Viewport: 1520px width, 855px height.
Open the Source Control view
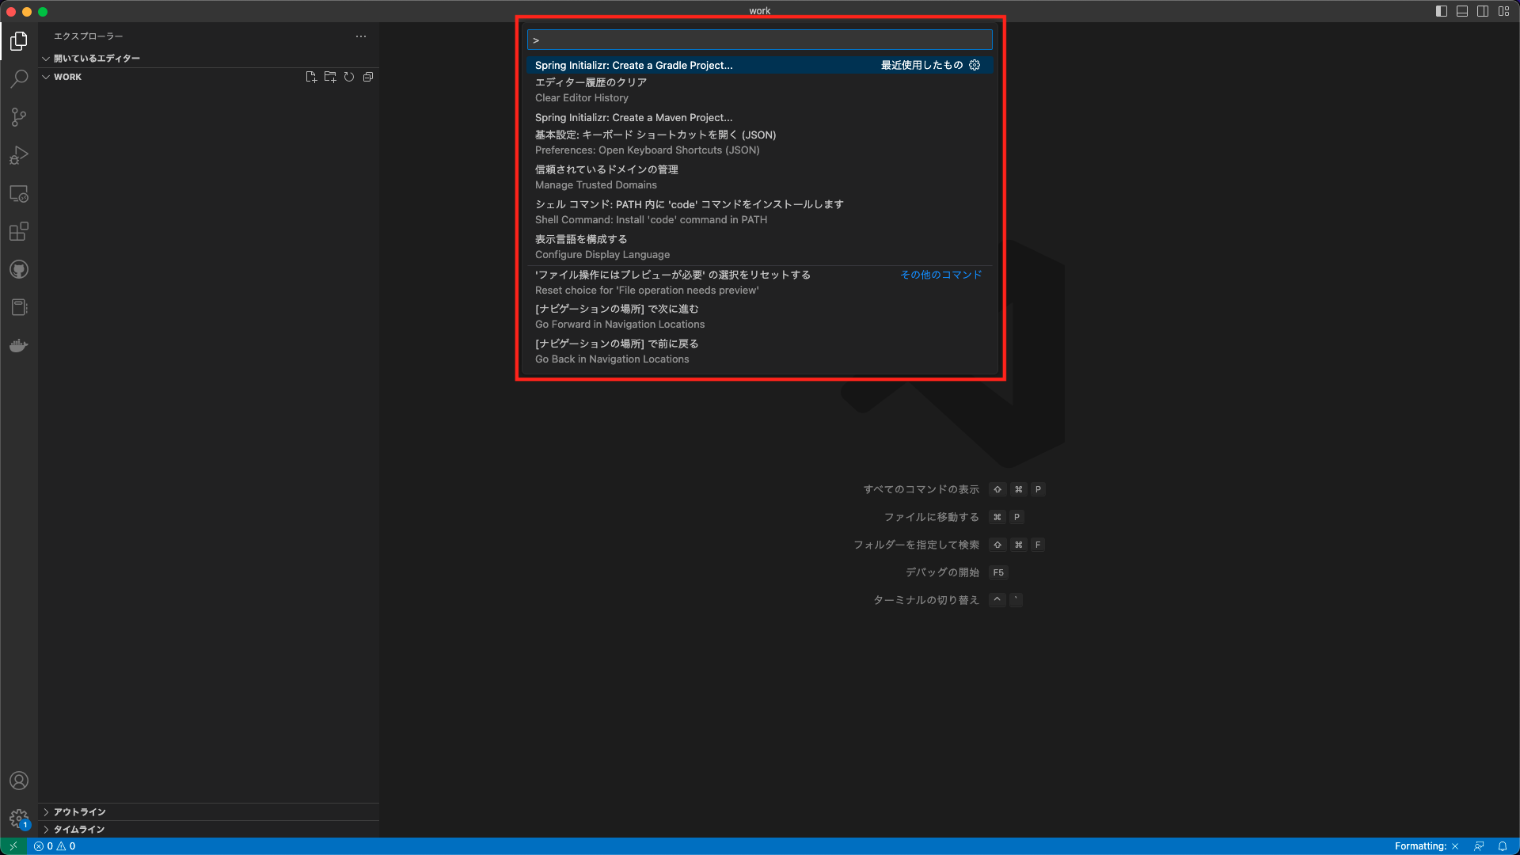point(19,117)
